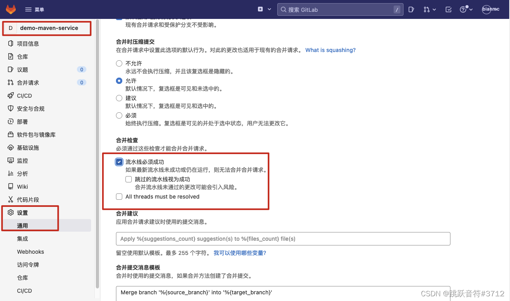Click the 合并时压缩提交 heading

[x=135, y=42]
